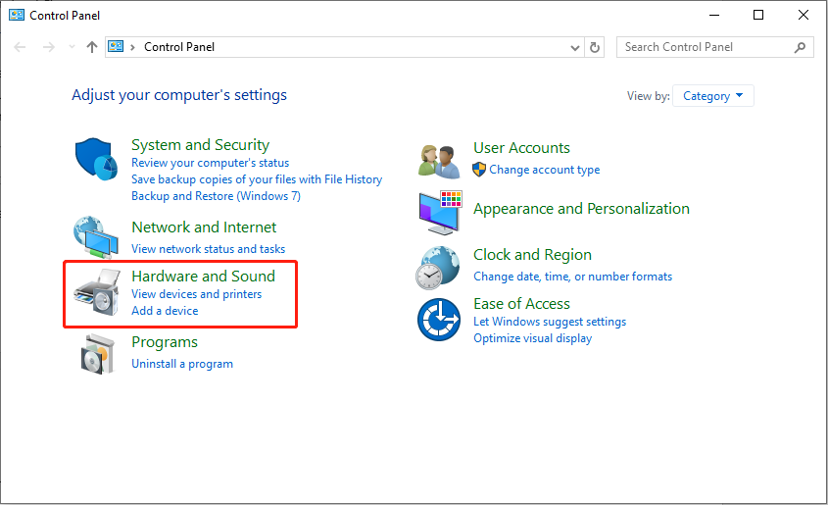This screenshot has height=505, width=828.
Task: Click the Clock and Region icon
Action: tap(438, 267)
